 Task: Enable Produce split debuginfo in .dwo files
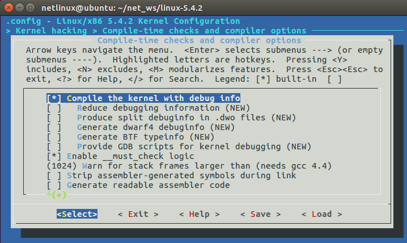171,118
